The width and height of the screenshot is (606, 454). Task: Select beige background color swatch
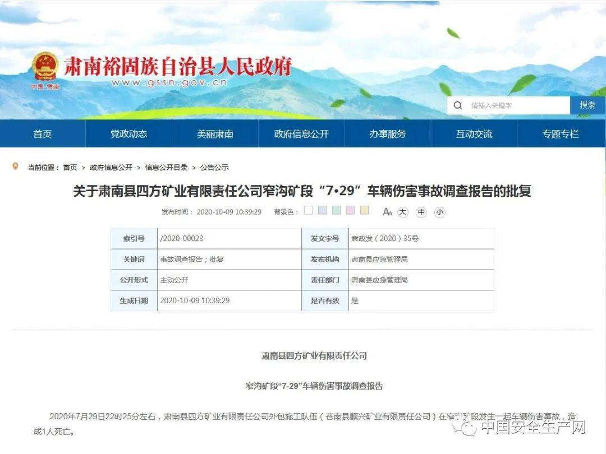coord(364,211)
